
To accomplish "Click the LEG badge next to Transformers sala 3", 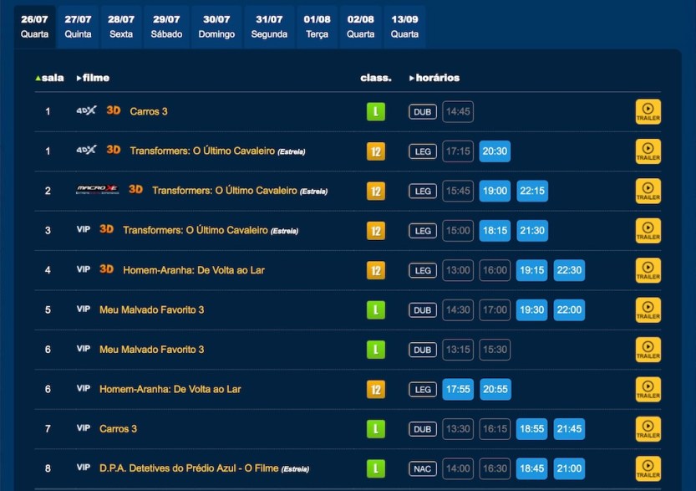I will click(x=422, y=230).
